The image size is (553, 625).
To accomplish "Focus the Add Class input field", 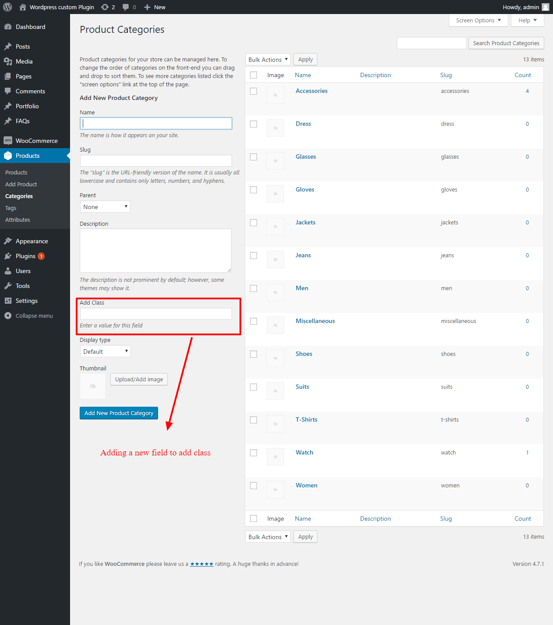I will (x=156, y=313).
